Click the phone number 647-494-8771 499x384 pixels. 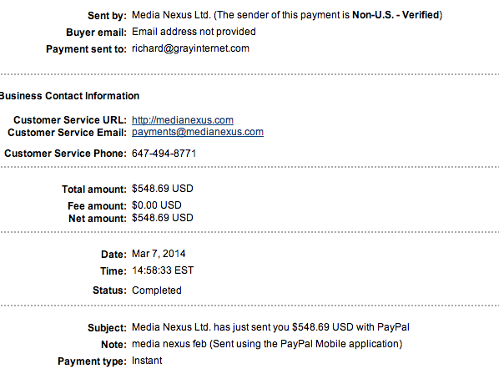tap(164, 154)
